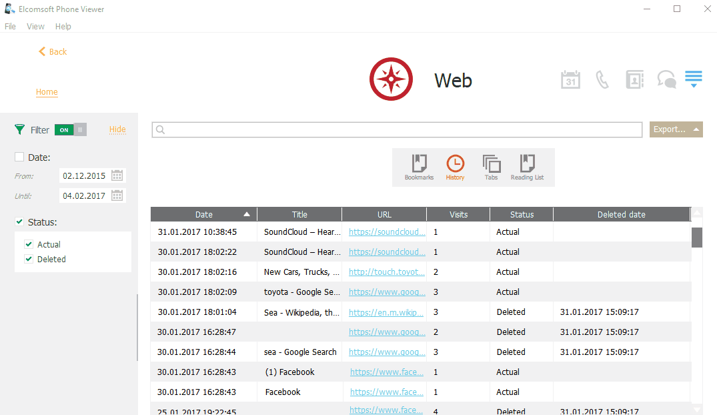Click the Home link

[47, 92]
